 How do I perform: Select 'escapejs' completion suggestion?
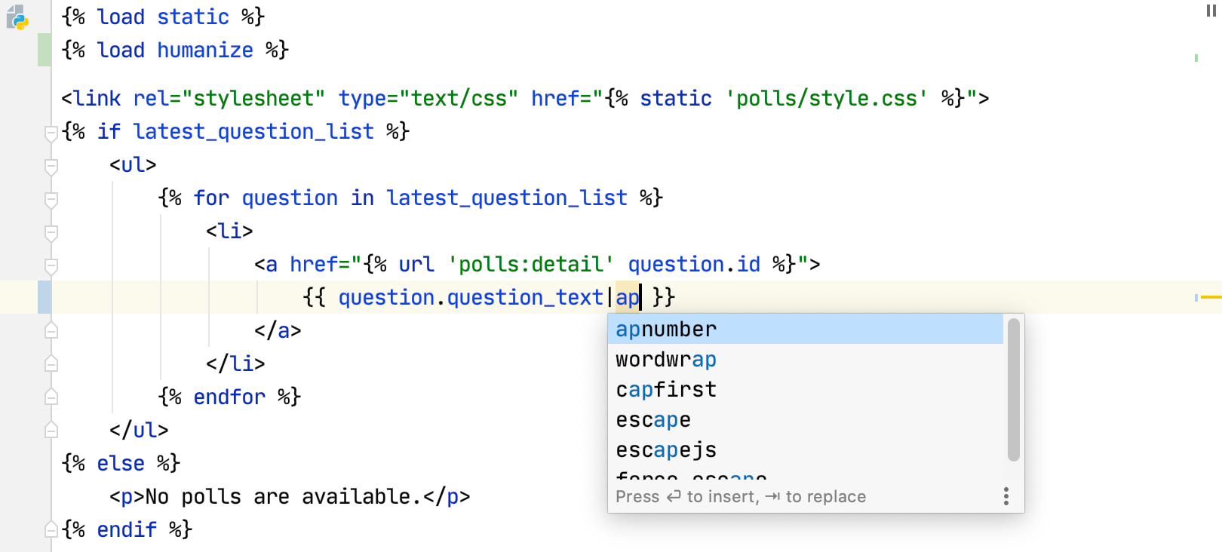pyautogui.click(x=806, y=450)
